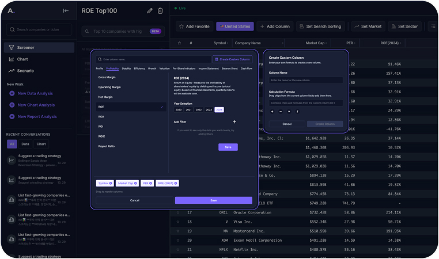Focus the Search companies or ticker field

[x=39, y=29]
